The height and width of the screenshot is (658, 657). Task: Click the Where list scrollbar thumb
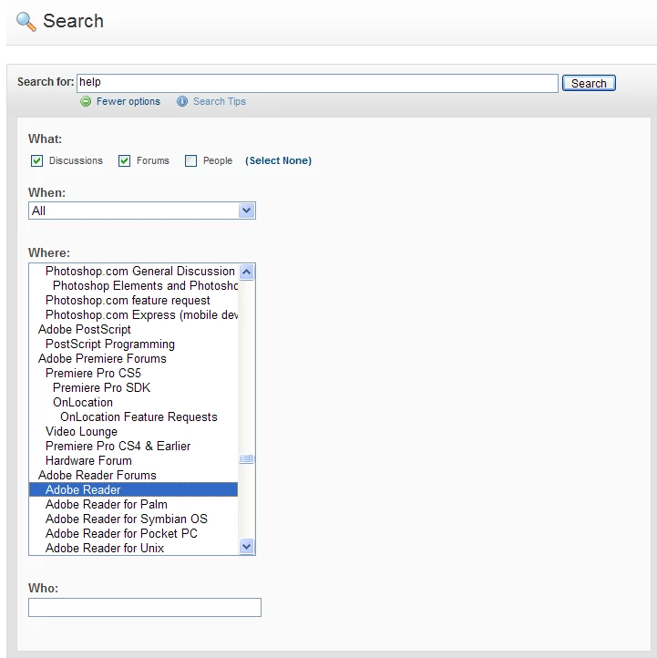(247, 458)
